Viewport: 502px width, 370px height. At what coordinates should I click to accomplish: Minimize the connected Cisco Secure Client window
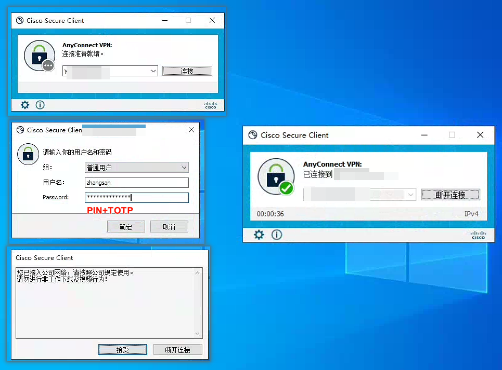coord(424,135)
